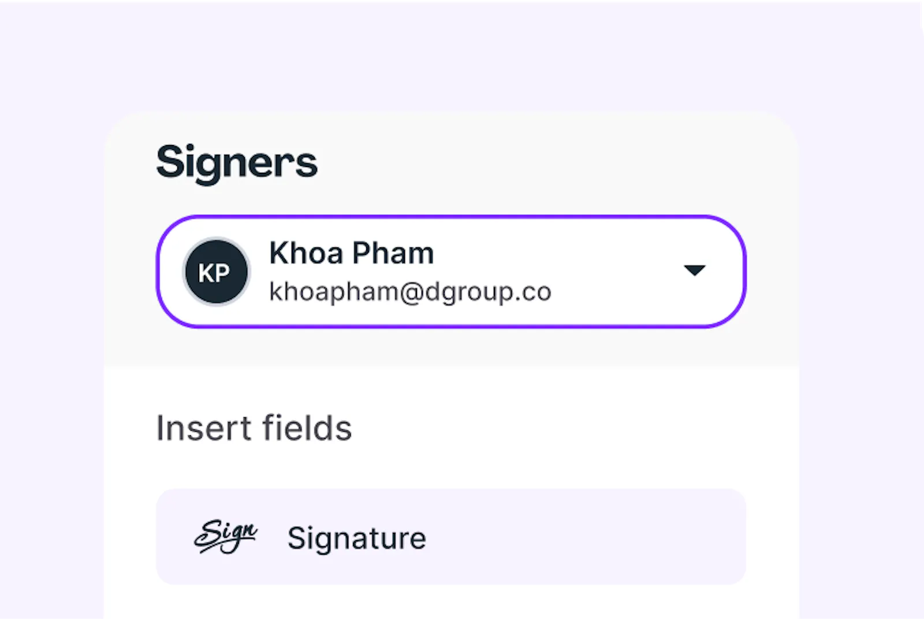Click the KP initials avatar
The height and width of the screenshot is (619, 924).
216,272
